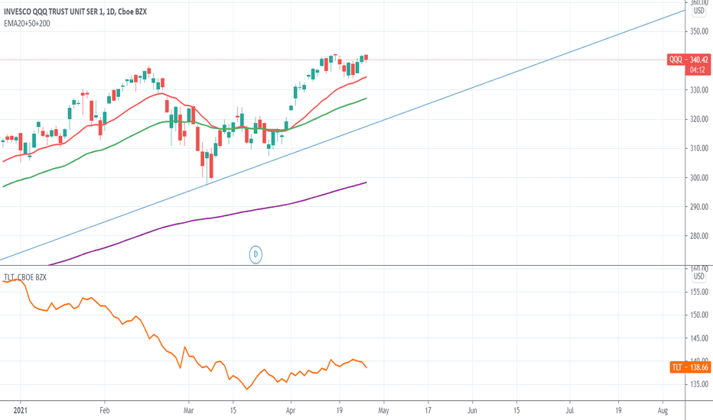Click the Mar label on time axis
Image resolution: width=713 pixels, height=420 pixels.
pyautogui.click(x=188, y=411)
